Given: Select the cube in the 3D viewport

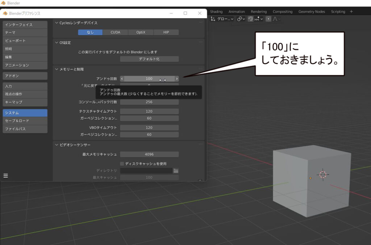Looking at the screenshot, I should pyautogui.click(x=312, y=181).
